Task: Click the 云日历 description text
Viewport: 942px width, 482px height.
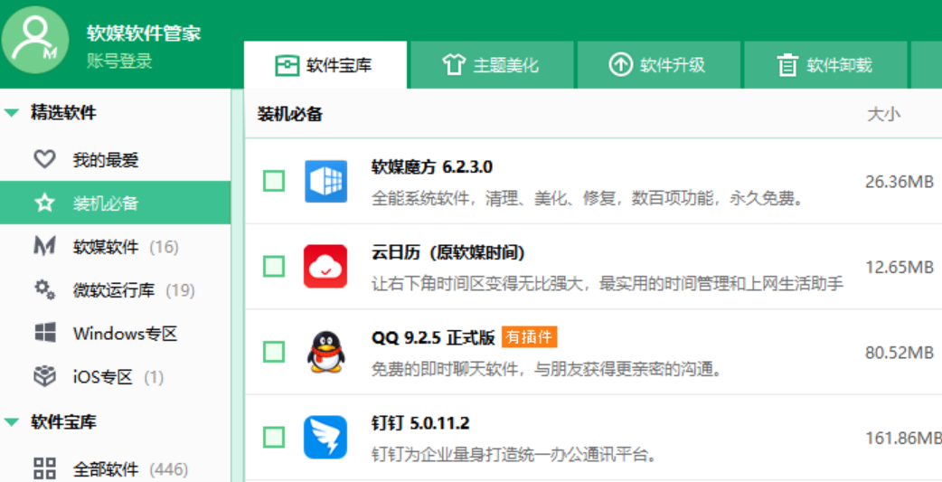Action: (608, 284)
